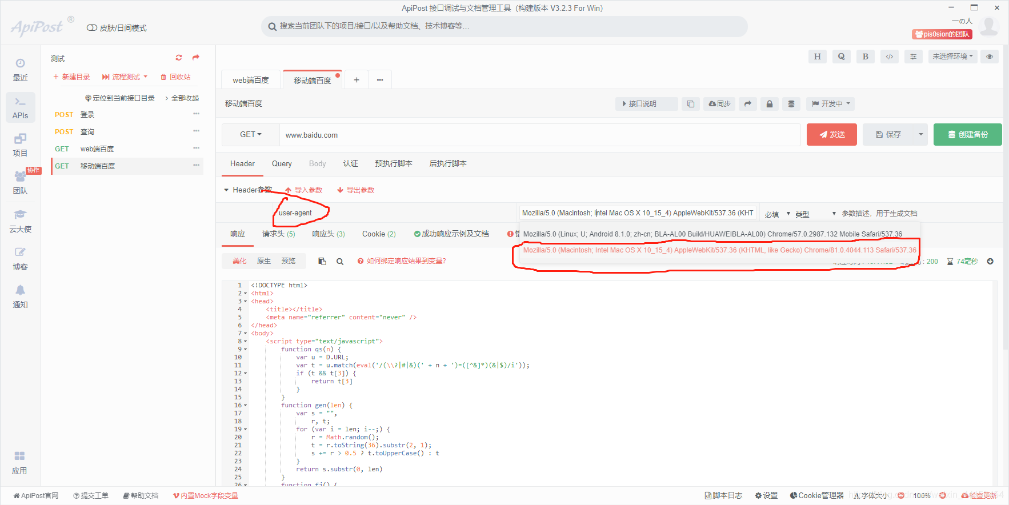Click the copy interface icon
This screenshot has height=505, width=1009.
click(x=691, y=104)
